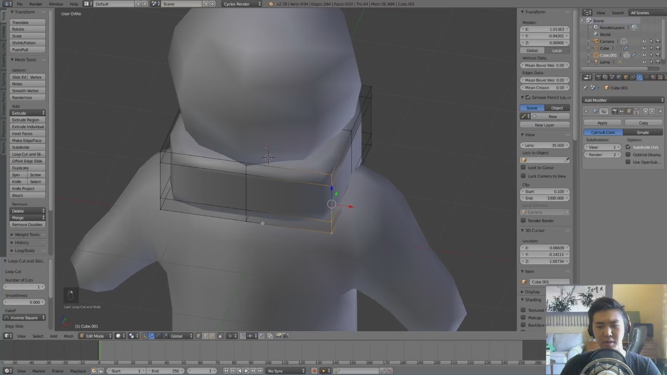
Task: Enable the Render Border checkbox
Action: coord(523,221)
